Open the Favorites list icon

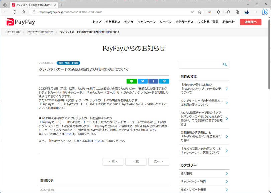(x=228, y=12)
